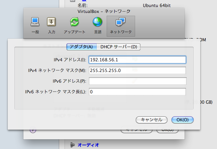Screen dimensions: 217x149
Task: Click the Ubuntu 64bit name value
Action: pos(158,5)
